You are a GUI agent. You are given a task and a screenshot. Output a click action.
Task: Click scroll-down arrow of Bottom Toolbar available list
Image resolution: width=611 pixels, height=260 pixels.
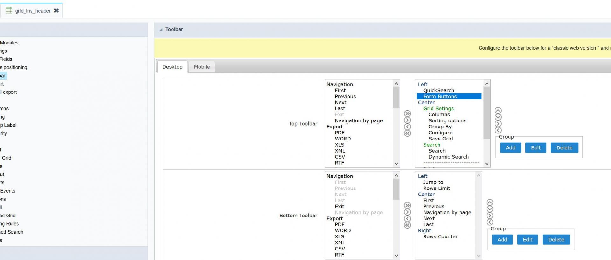[x=396, y=256]
